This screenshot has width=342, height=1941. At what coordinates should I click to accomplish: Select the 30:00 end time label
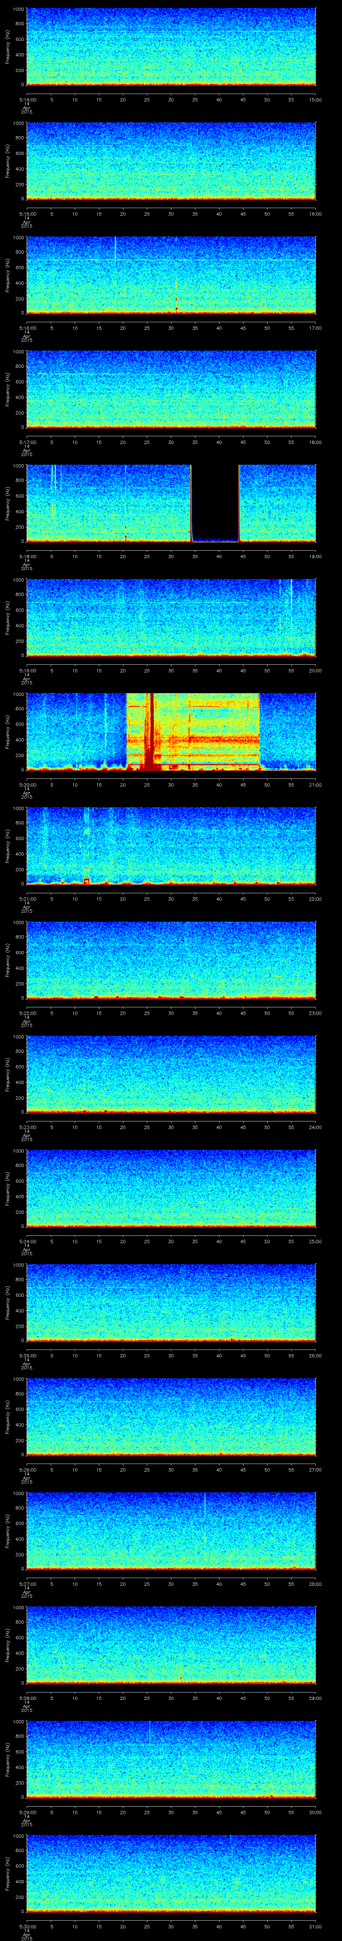(316, 1812)
